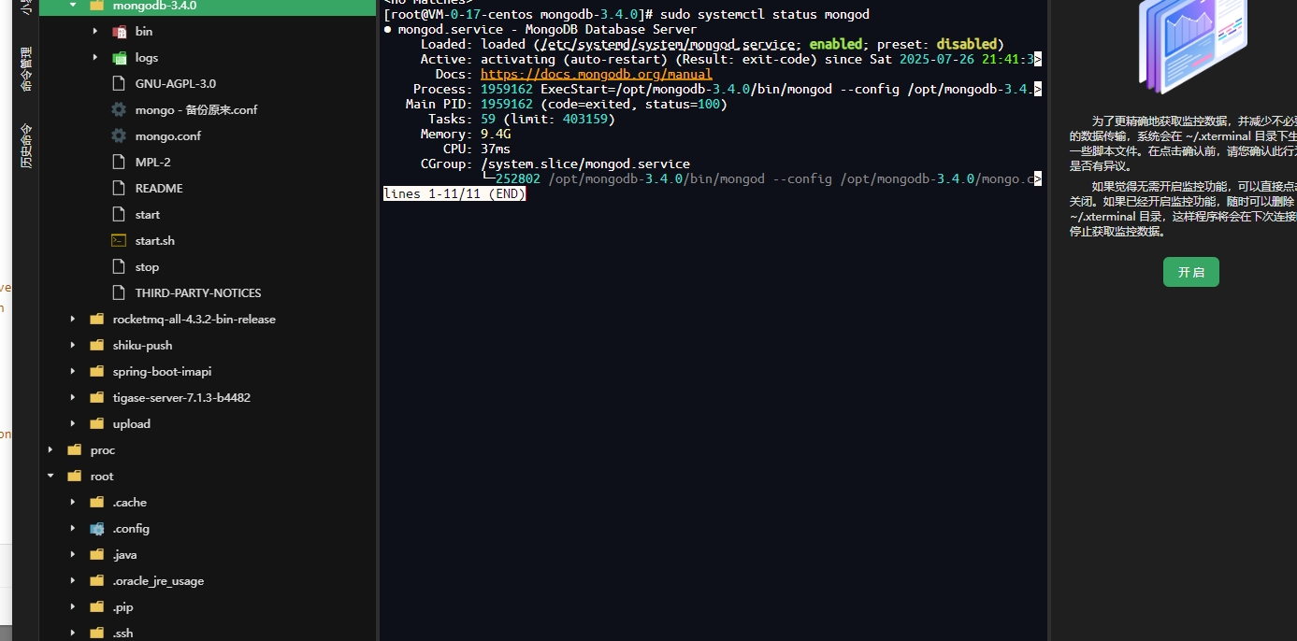
Task: Collapse the mongodb-3.4.0 tree node
Action: pyautogui.click(x=73, y=7)
